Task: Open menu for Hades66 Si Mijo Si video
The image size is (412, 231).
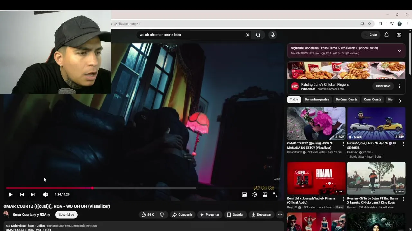Action: point(403,144)
